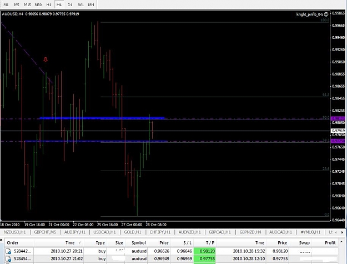Open the GBPCHF,M5 chart tab
The height and width of the screenshot is (264, 347).
(45, 232)
